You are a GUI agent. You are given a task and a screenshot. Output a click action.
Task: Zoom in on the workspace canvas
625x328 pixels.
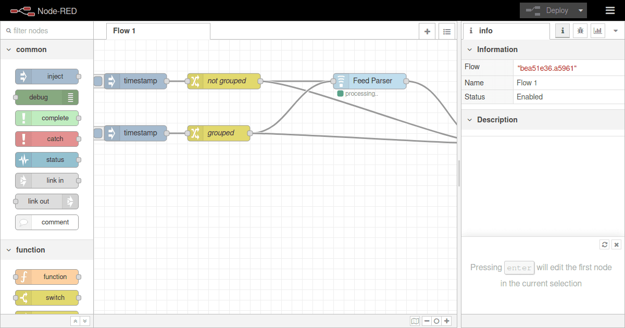[447, 321]
